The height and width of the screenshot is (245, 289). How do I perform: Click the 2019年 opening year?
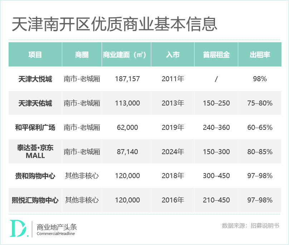pos(173,127)
